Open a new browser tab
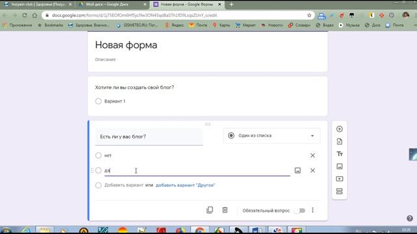This screenshot has height=234, width=417. [x=231, y=5]
